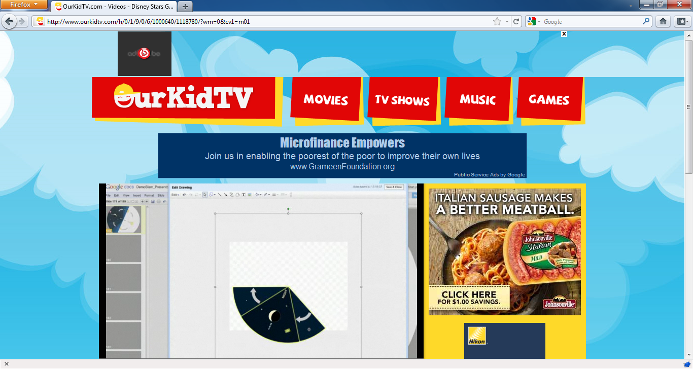The height and width of the screenshot is (369, 693).
Task: Bookmark this page with the star icon
Action: (x=497, y=22)
